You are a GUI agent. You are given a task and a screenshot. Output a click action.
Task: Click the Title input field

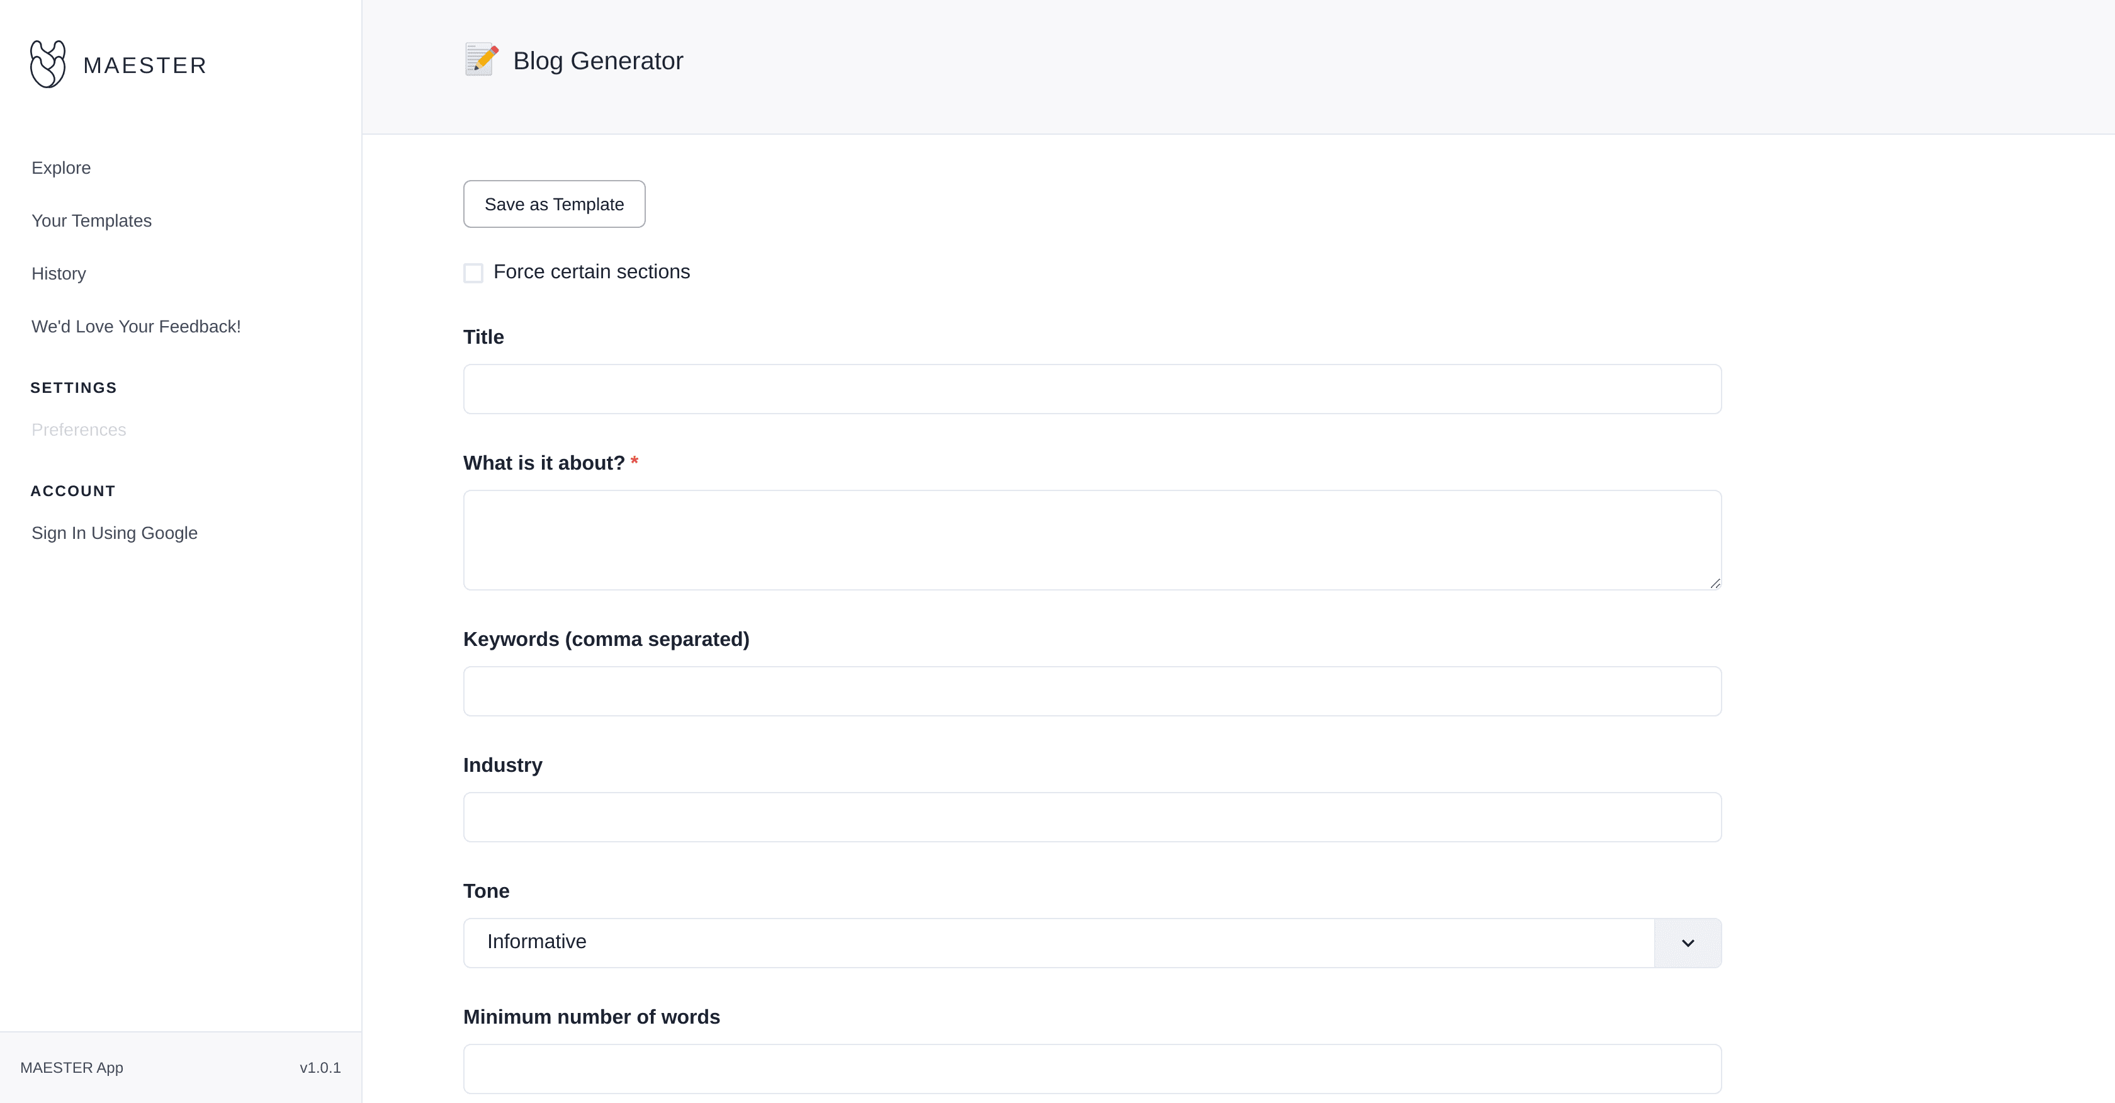point(1092,388)
